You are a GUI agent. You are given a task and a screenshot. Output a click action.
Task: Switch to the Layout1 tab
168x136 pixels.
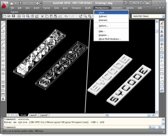[x=33, y=115]
